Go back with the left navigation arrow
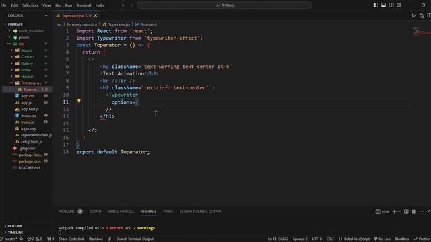 (124, 5)
